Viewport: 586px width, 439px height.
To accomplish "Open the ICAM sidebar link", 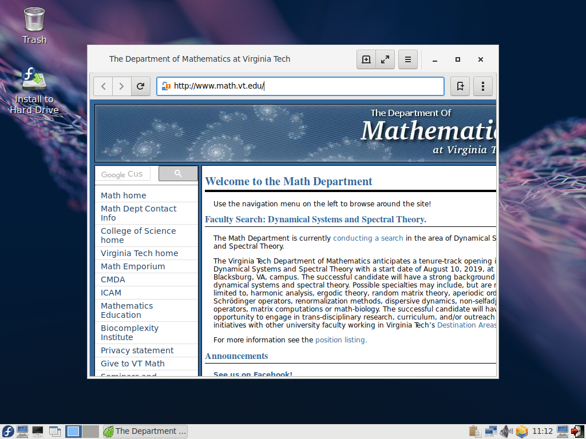I will coord(111,293).
